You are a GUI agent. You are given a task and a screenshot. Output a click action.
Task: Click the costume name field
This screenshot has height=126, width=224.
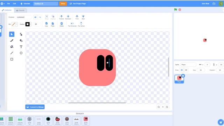tap(23, 17)
